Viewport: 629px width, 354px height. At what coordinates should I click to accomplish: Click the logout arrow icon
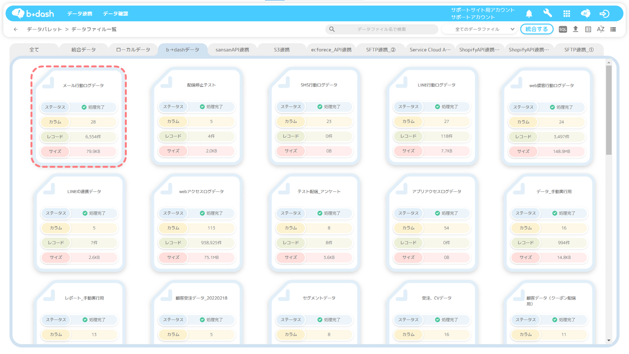pyautogui.click(x=604, y=14)
